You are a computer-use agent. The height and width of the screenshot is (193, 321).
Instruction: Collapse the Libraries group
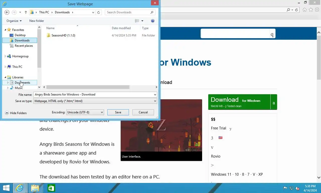tap(5, 77)
